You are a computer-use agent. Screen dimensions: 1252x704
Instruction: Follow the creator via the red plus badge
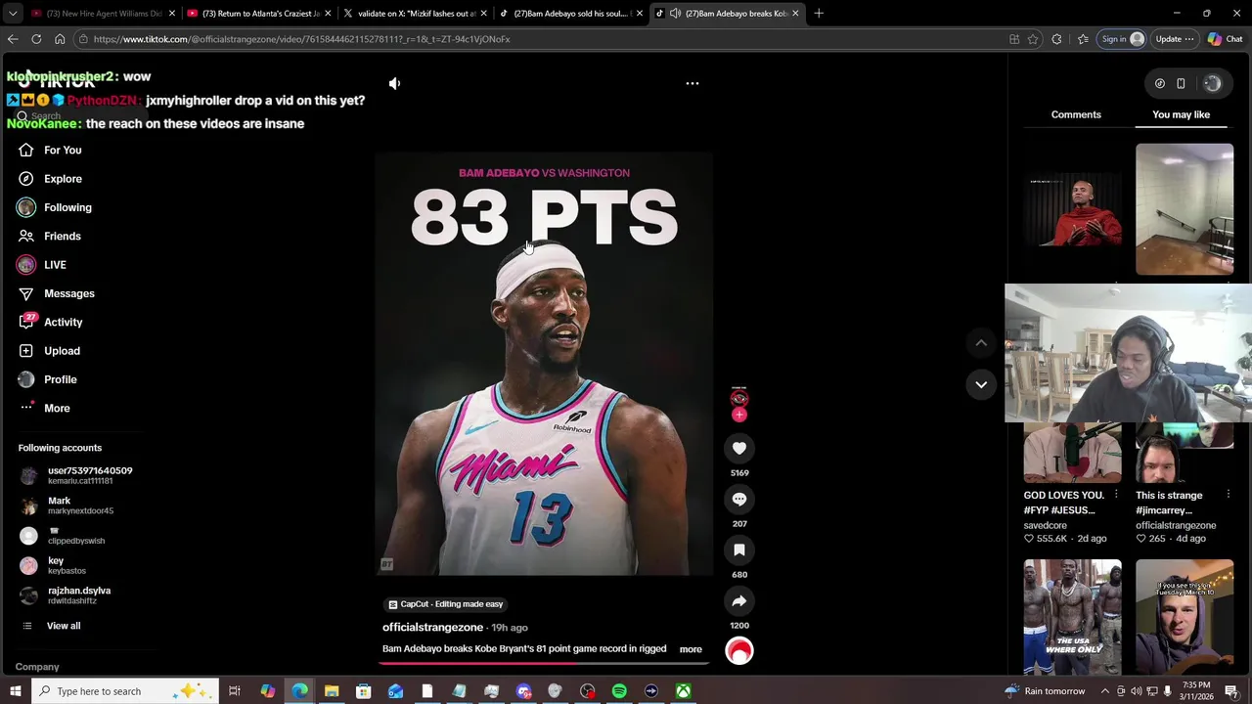pyautogui.click(x=739, y=416)
